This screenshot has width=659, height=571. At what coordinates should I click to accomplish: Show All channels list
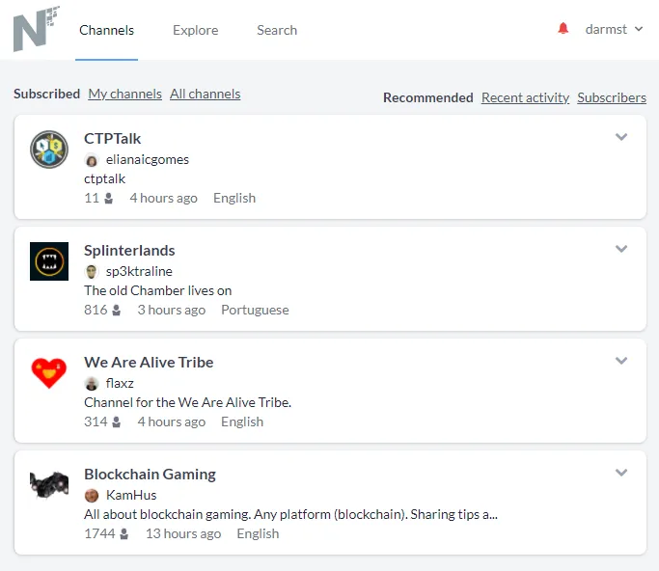coord(206,95)
